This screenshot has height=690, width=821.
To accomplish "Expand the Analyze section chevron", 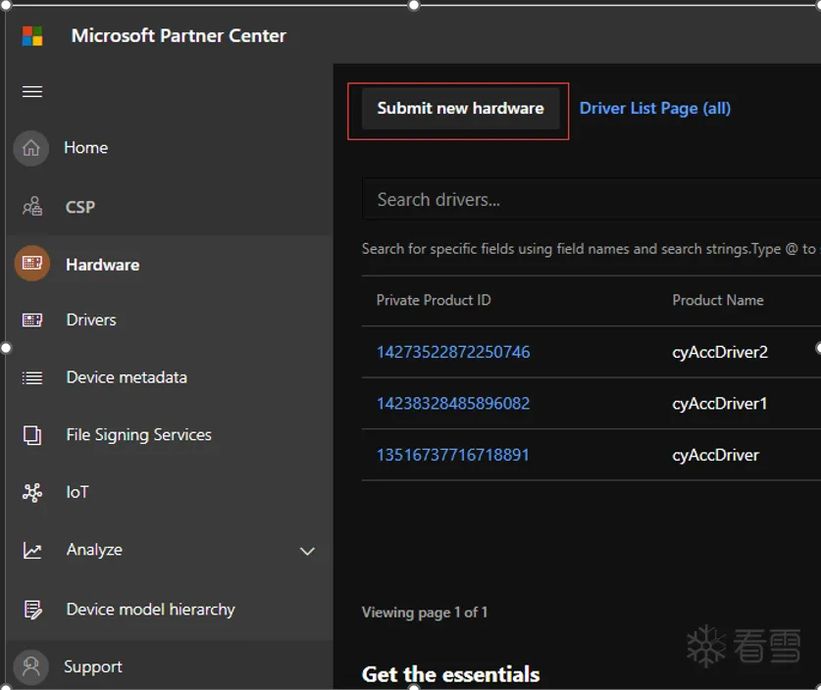I will coord(307,551).
